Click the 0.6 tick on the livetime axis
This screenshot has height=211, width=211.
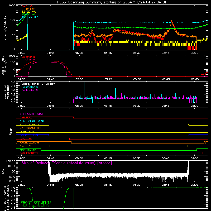pyautogui.click(x=13, y=204)
